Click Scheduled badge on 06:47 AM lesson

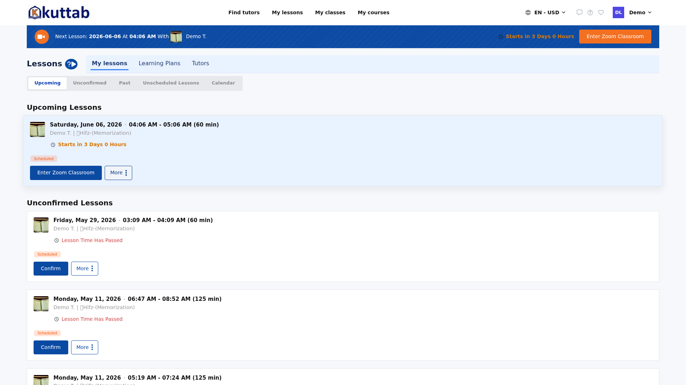(47, 333)
